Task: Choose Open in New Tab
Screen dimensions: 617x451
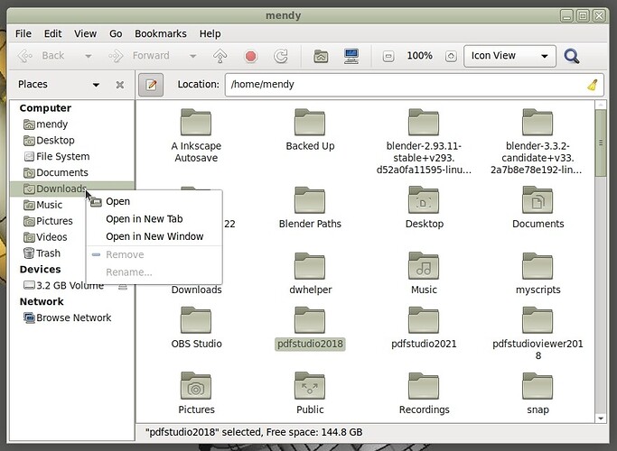Action: (154, 219)
